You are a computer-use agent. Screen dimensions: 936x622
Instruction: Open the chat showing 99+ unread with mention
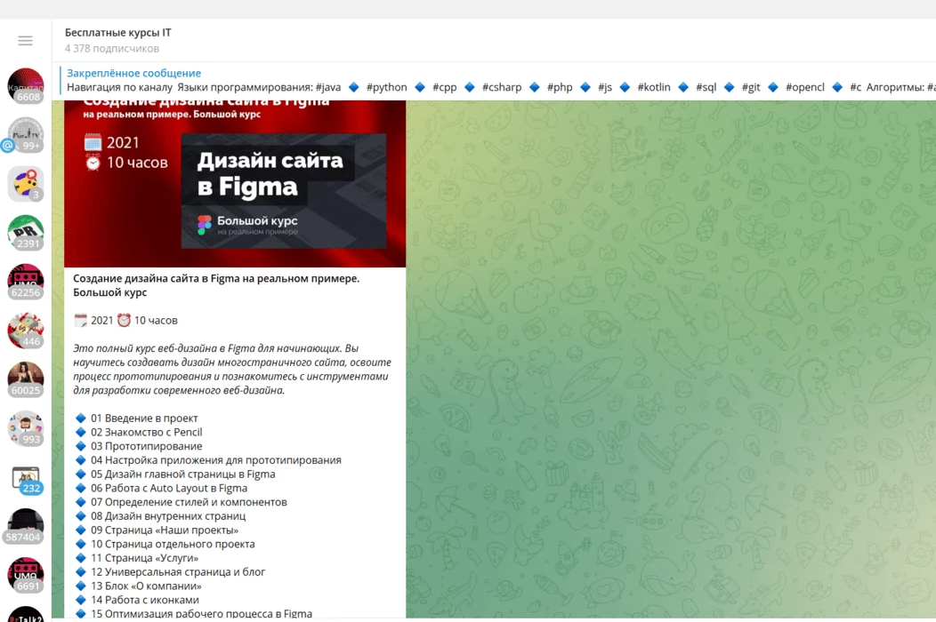pos(26,135)
